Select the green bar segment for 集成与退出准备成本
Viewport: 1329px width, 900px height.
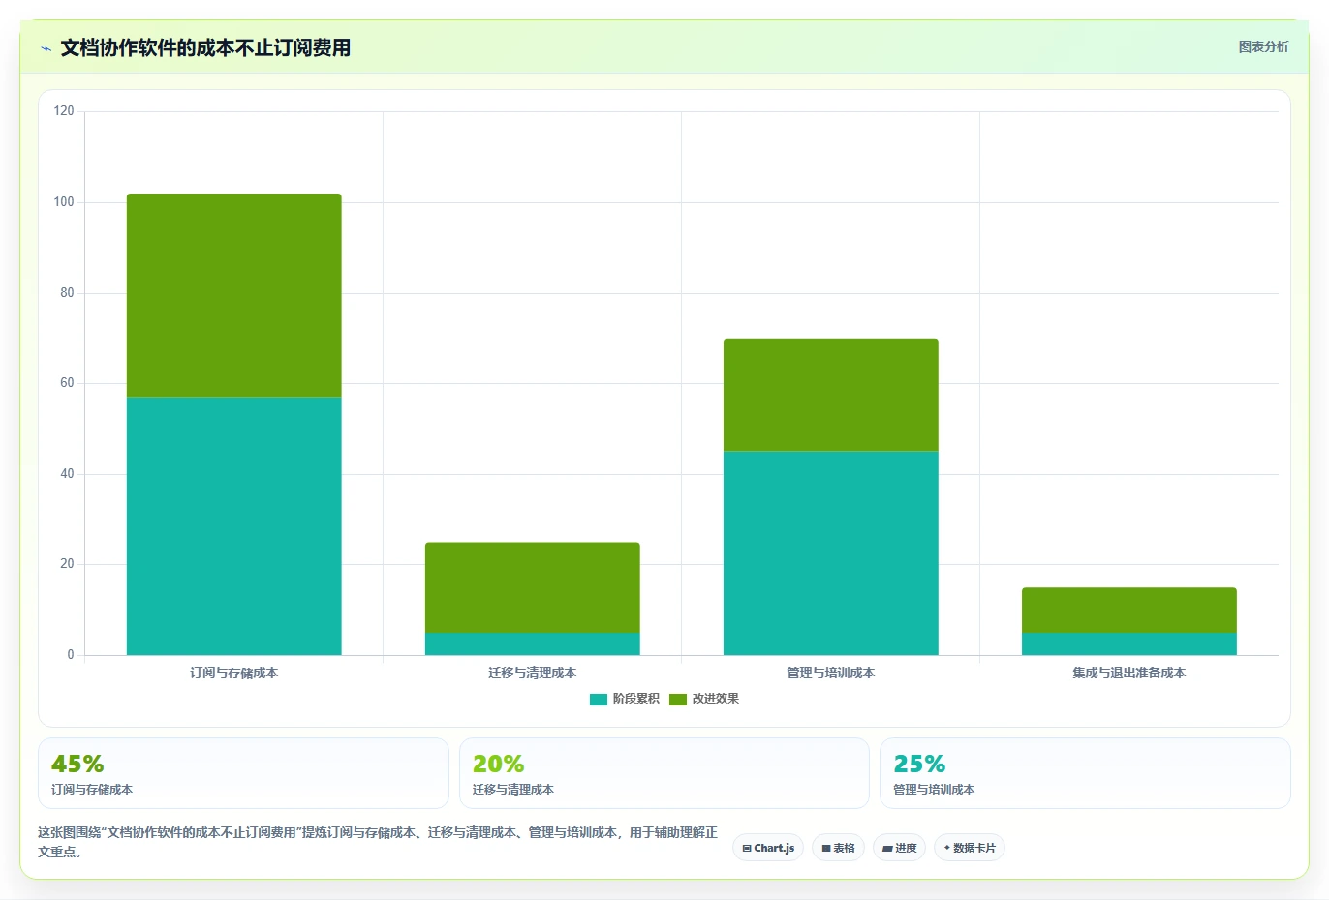click(x=1129, y=611)
